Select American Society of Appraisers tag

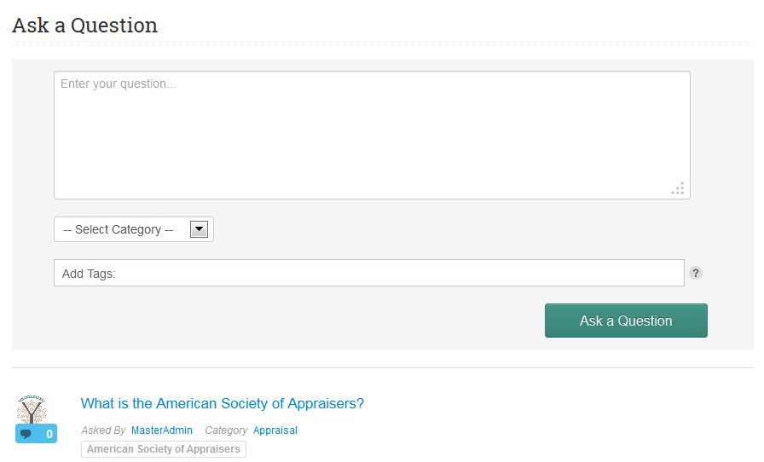coord(164,449)
